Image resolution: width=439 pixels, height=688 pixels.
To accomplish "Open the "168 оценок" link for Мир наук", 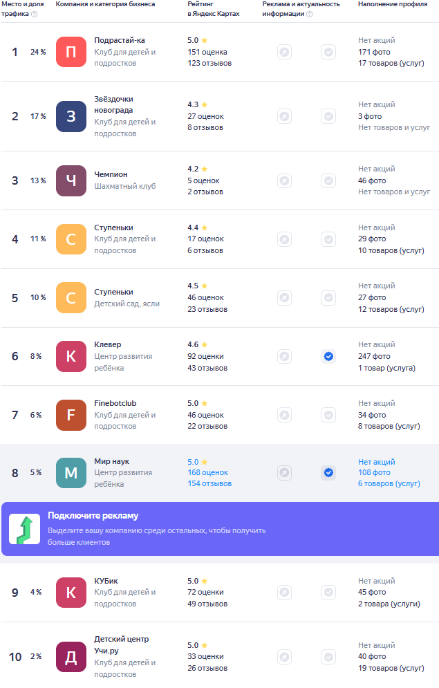I will (207, 473).
